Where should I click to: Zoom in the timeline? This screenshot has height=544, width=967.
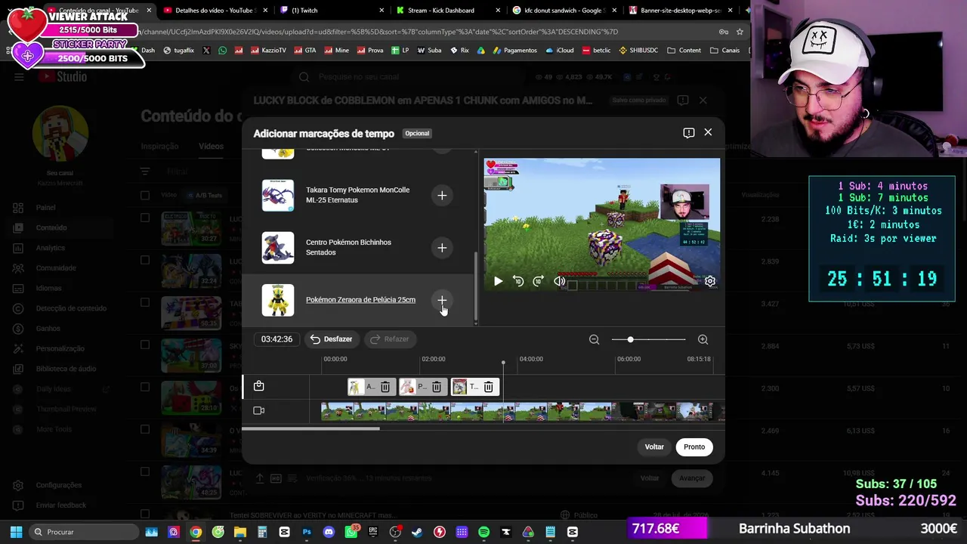[703, 340]
